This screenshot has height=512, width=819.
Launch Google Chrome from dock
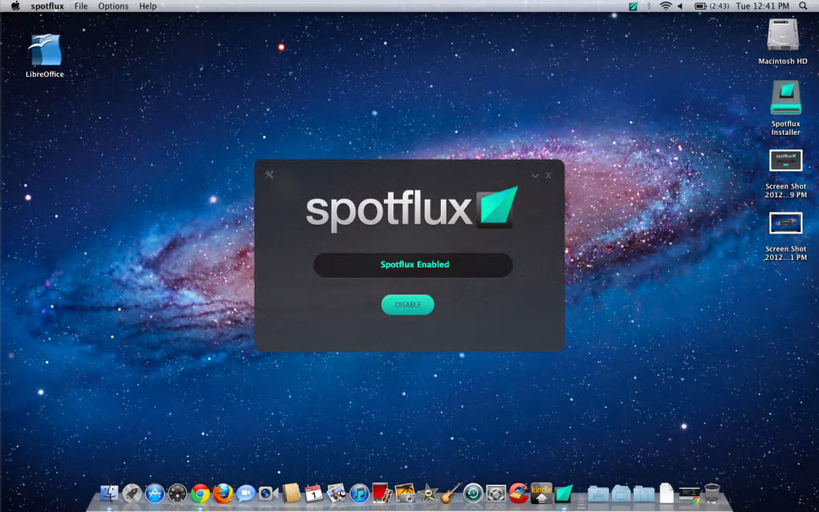200,494
